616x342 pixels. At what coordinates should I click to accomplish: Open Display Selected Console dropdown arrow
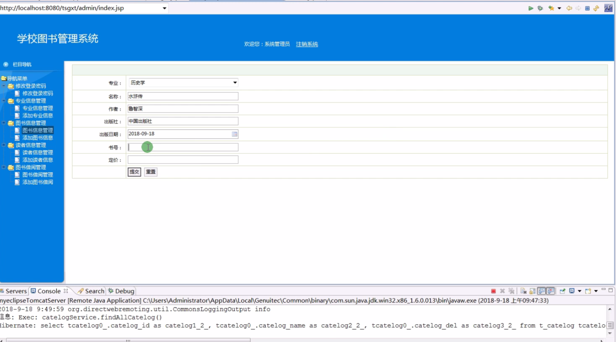pos(579,291)
